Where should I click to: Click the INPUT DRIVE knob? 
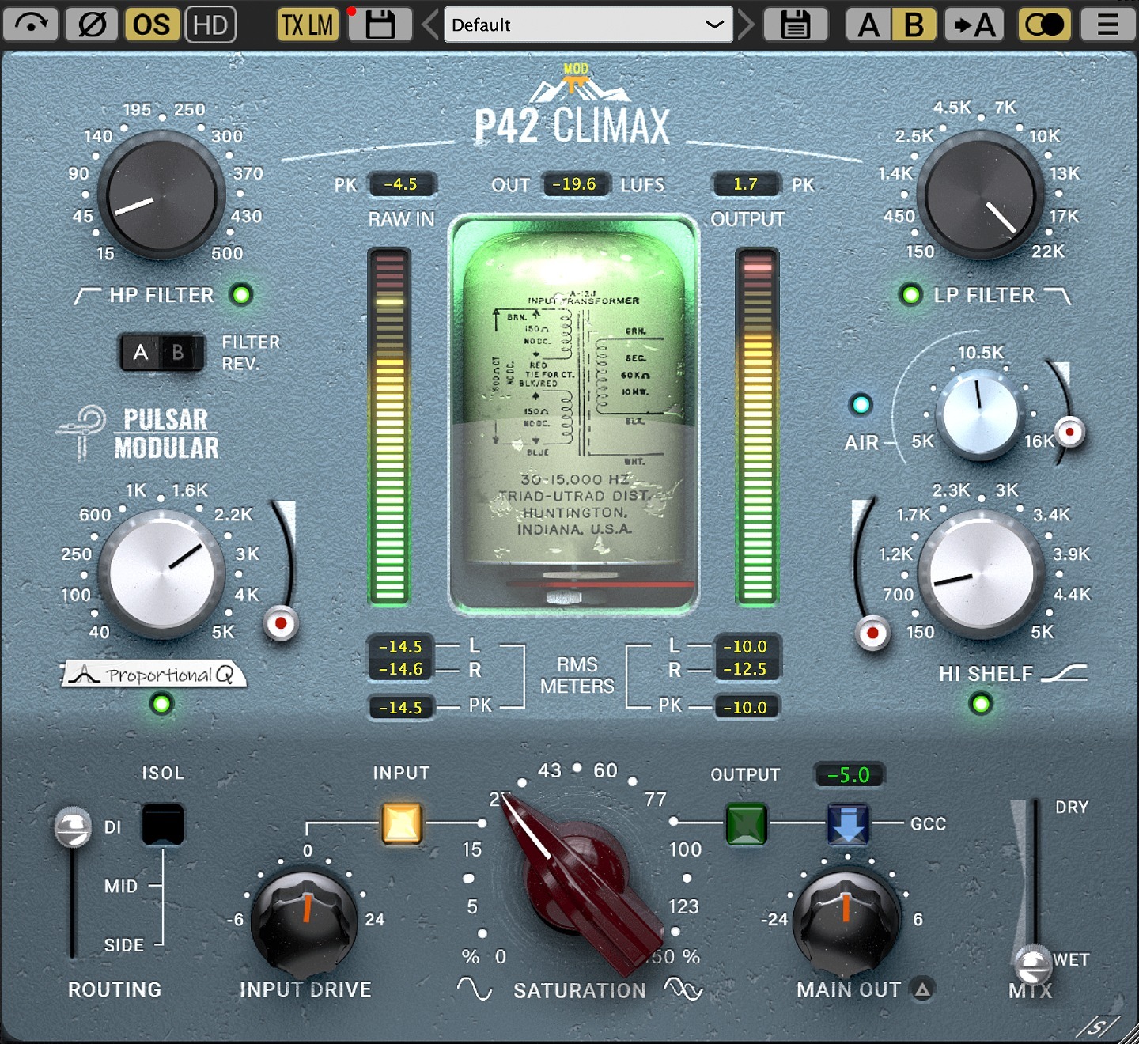point(305,922)
